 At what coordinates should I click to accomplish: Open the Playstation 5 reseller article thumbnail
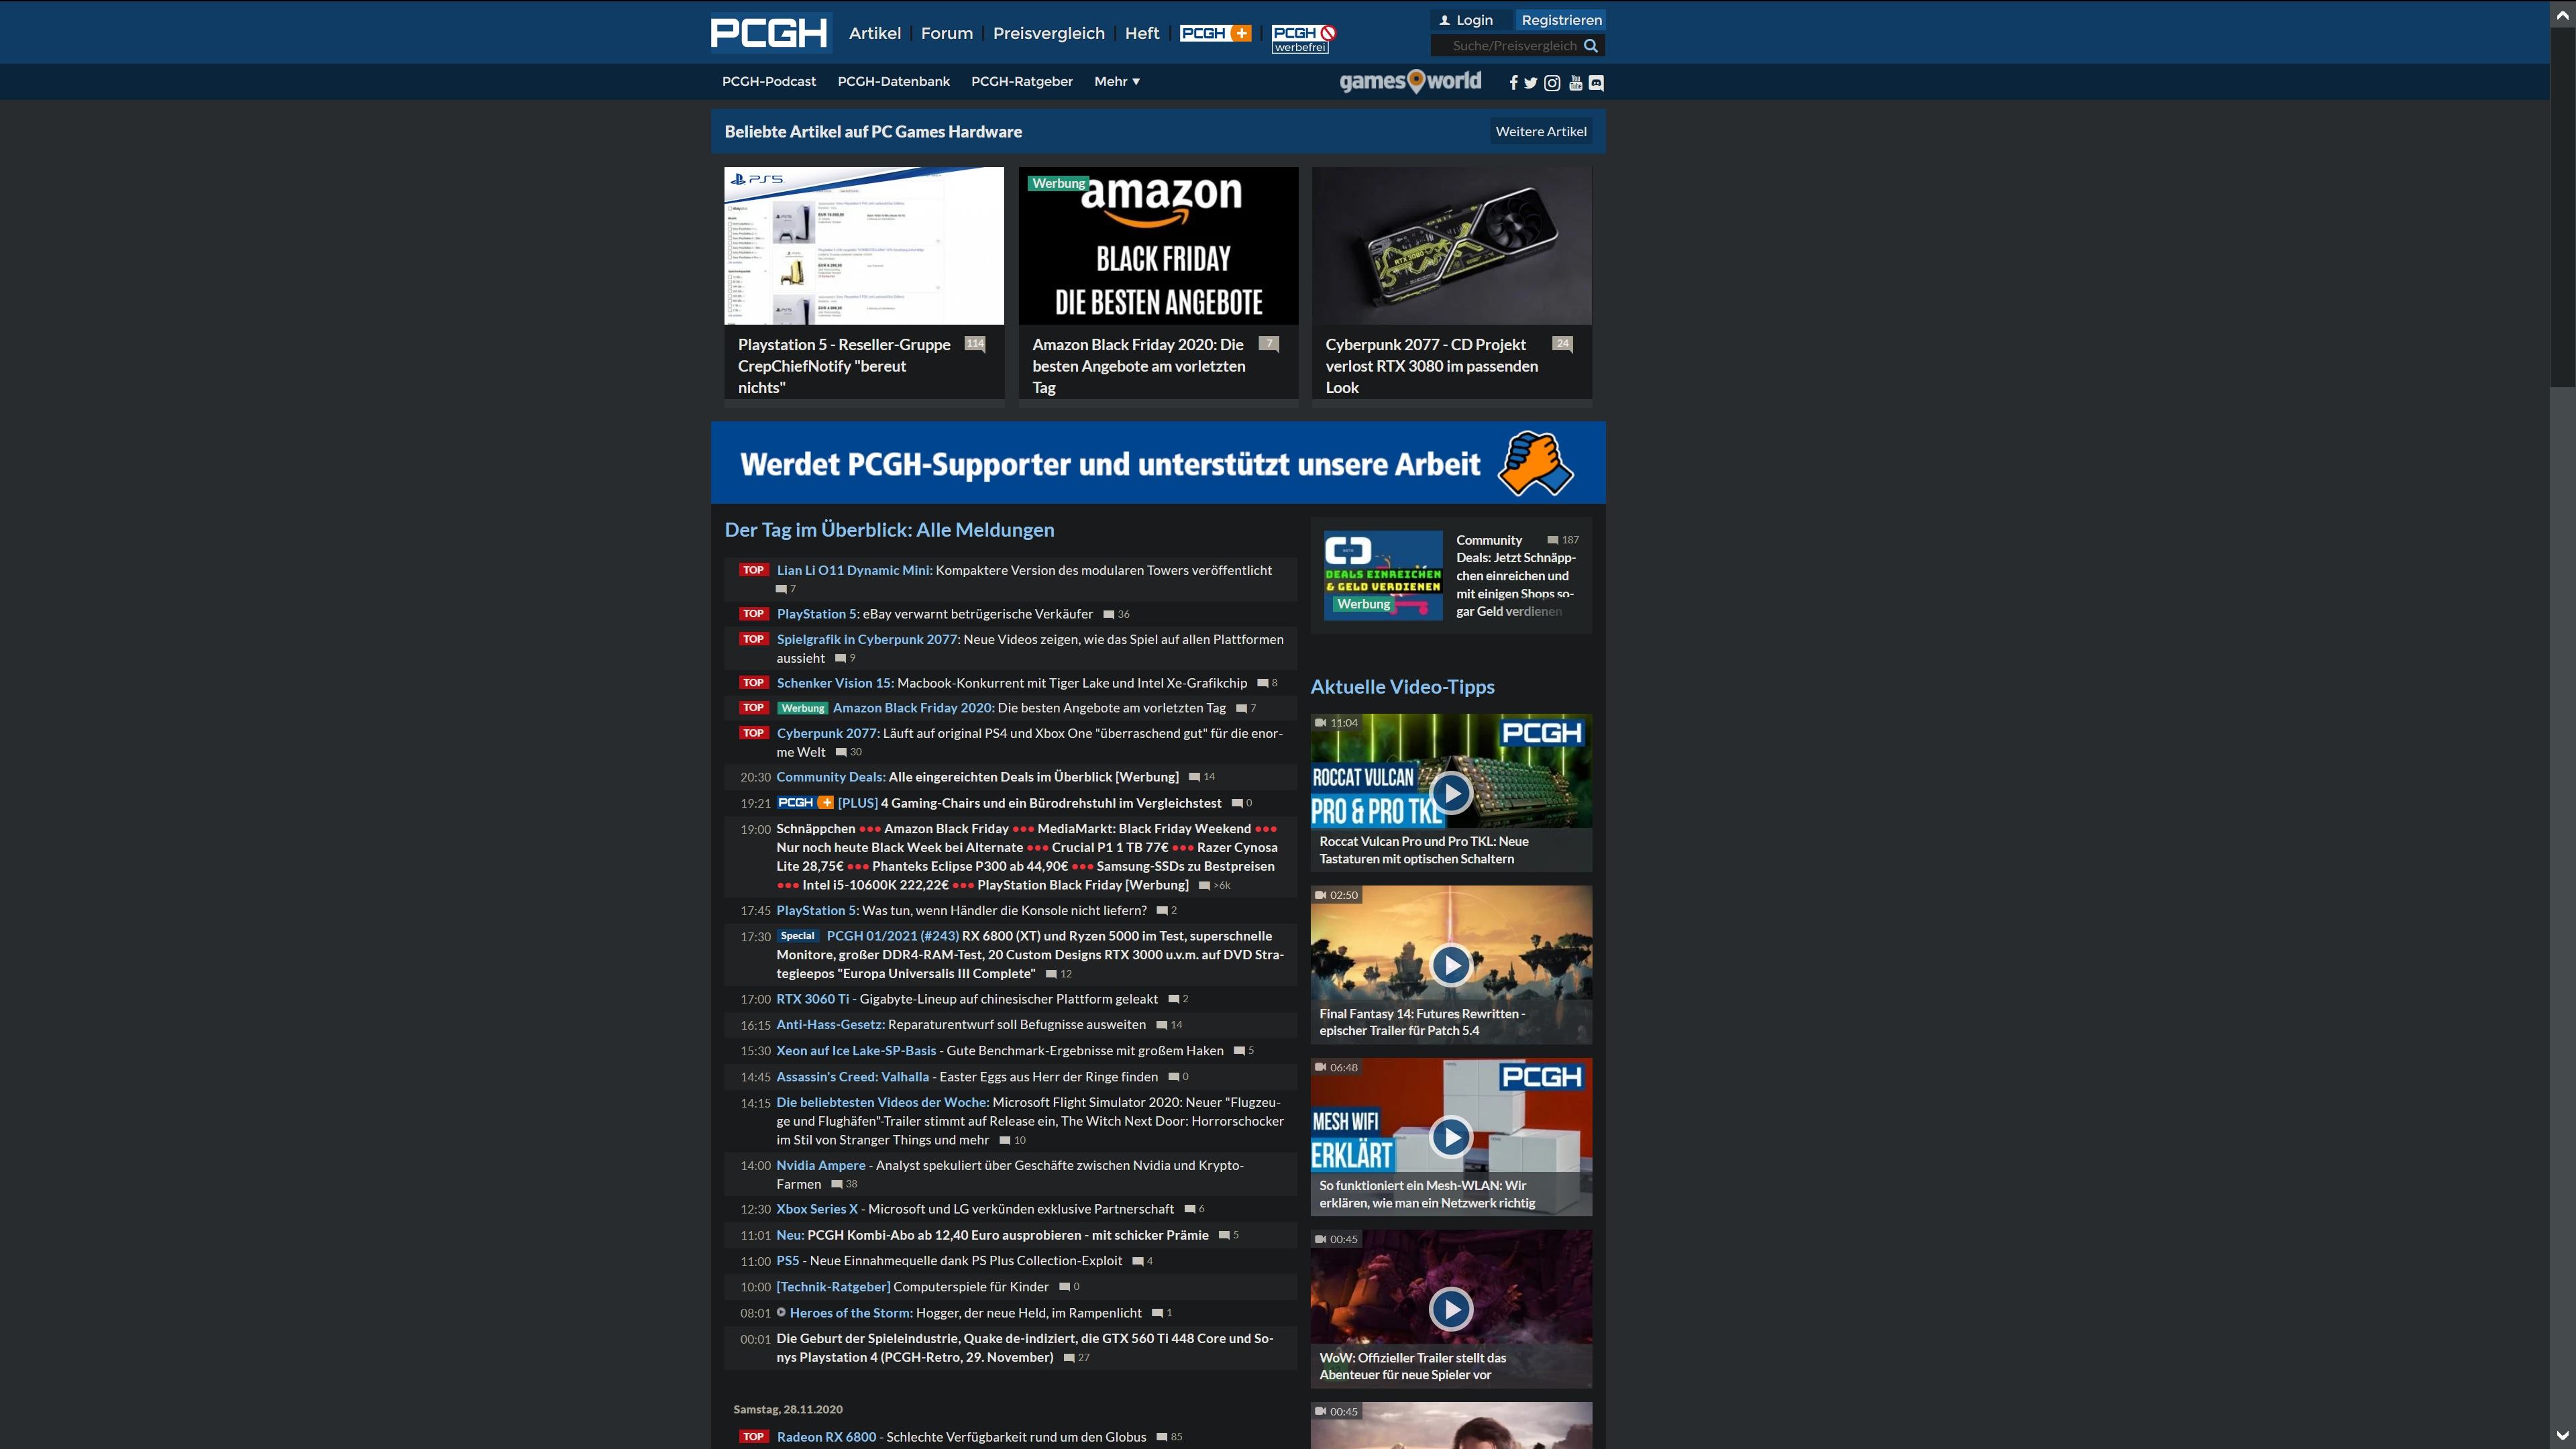pyautogui.click(x=864, y=246)
